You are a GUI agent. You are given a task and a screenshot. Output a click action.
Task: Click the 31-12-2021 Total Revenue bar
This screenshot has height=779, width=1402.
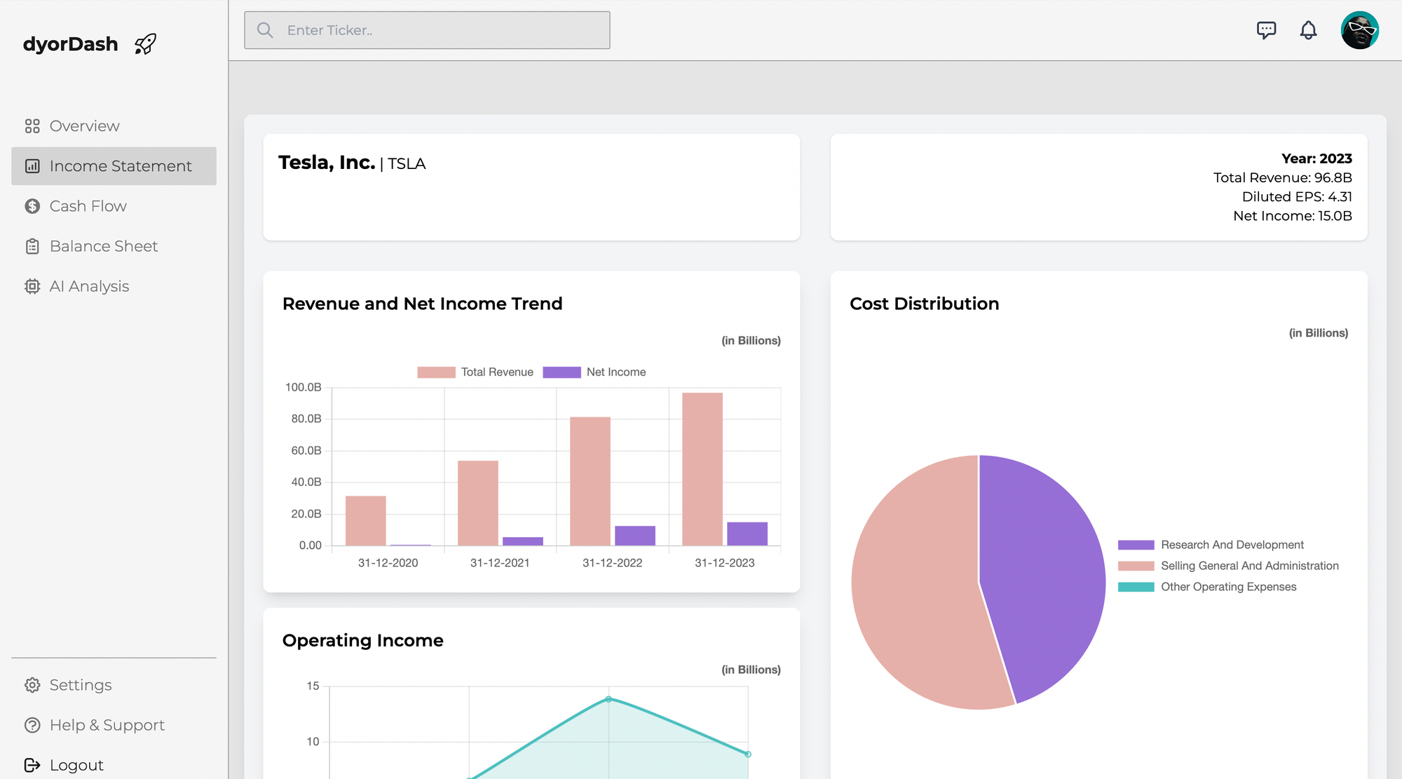(x=478, y=503)
